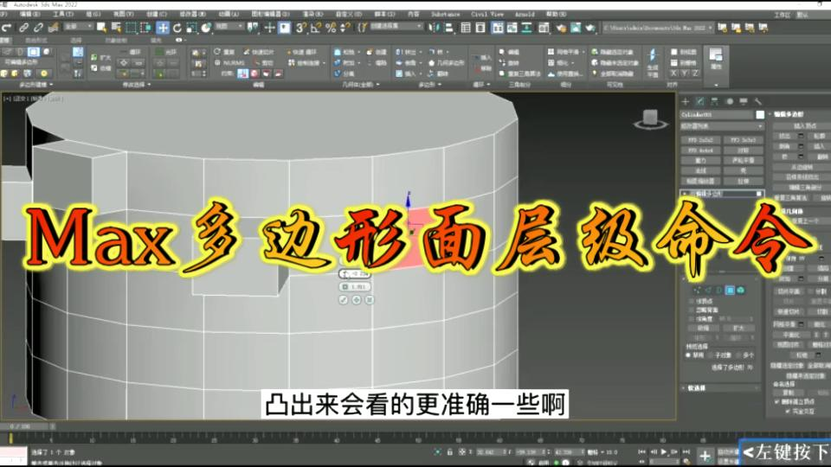Image resolution: width=831 pixels, height=467 pixels.
Task: Switch to the Modify command panel tab
Action: pyautogui.click(x=699, y=101)
